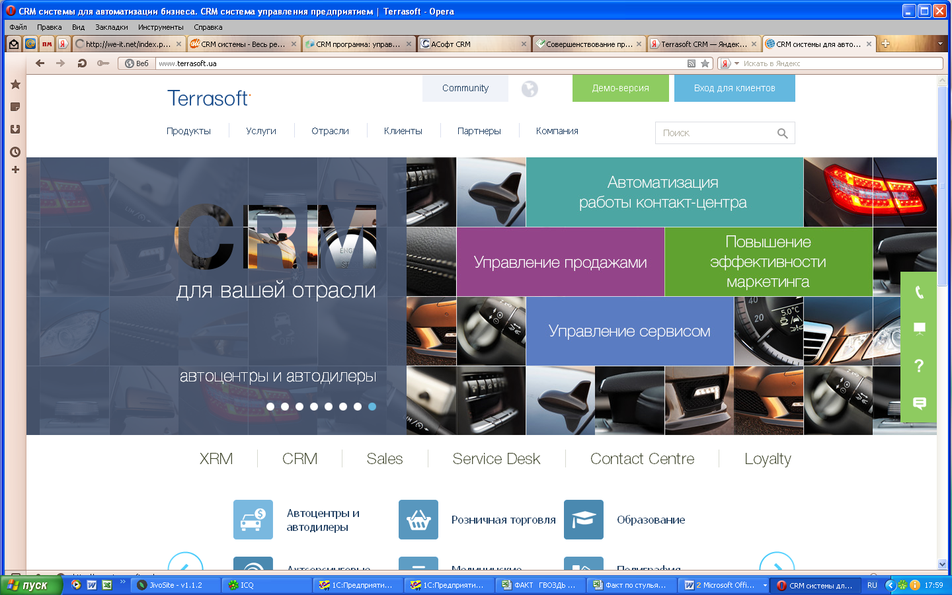Viewport: 952px width, 595px height.
Task: Open the 'Продукты' navigation link
Action: 188,131
